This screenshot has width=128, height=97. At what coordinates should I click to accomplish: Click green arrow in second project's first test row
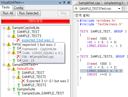point(14,48)
